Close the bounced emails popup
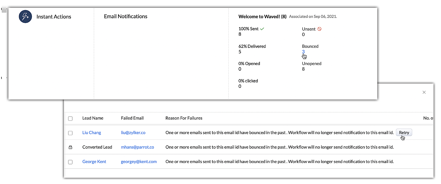 [x=424, y=92]
